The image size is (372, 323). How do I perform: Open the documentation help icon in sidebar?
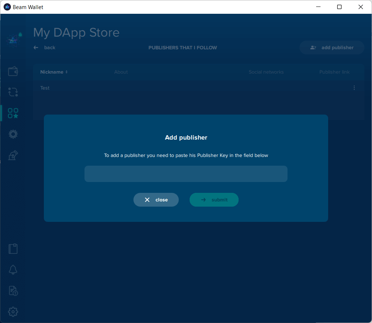(x=13, y=291)
